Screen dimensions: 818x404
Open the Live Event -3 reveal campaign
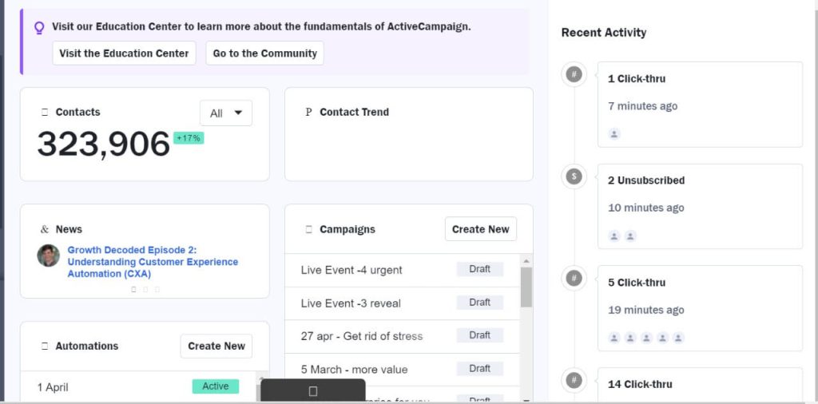pos(351,303)
